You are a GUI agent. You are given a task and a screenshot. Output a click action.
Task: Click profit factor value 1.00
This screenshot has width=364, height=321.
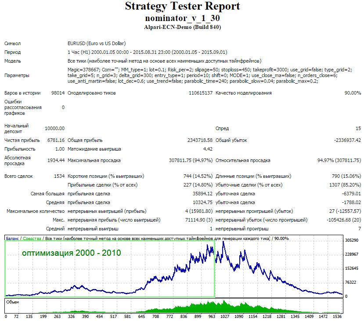(60, 149)
